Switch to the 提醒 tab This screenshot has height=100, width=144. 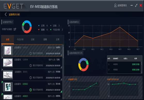click(45, 39)
